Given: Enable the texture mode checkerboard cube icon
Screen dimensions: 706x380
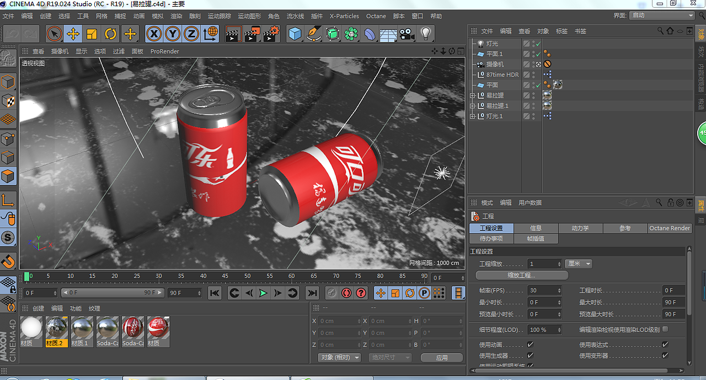Looking at the screenshot, I should click(8, 101).
